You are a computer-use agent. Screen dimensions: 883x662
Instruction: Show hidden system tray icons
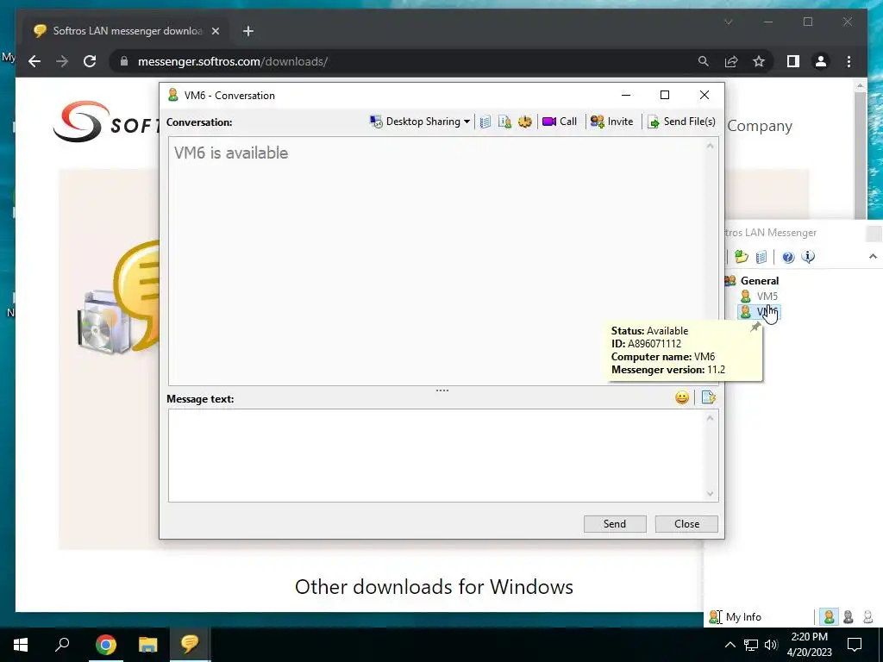tap(730, 645)
